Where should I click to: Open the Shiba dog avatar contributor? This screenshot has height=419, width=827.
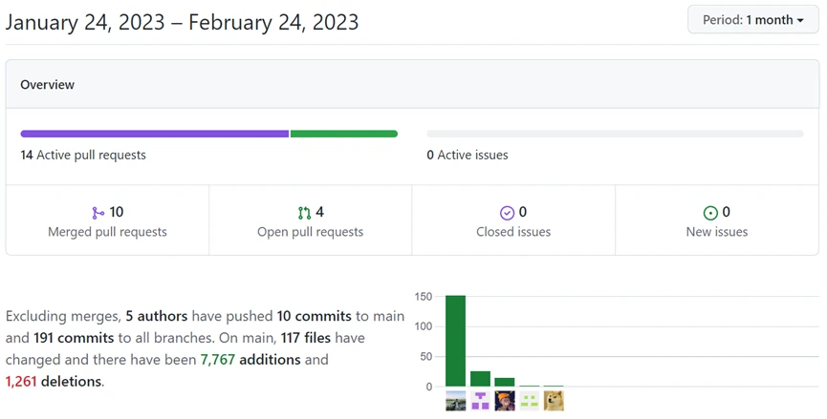pyautogui.click(x=554, y=402)
